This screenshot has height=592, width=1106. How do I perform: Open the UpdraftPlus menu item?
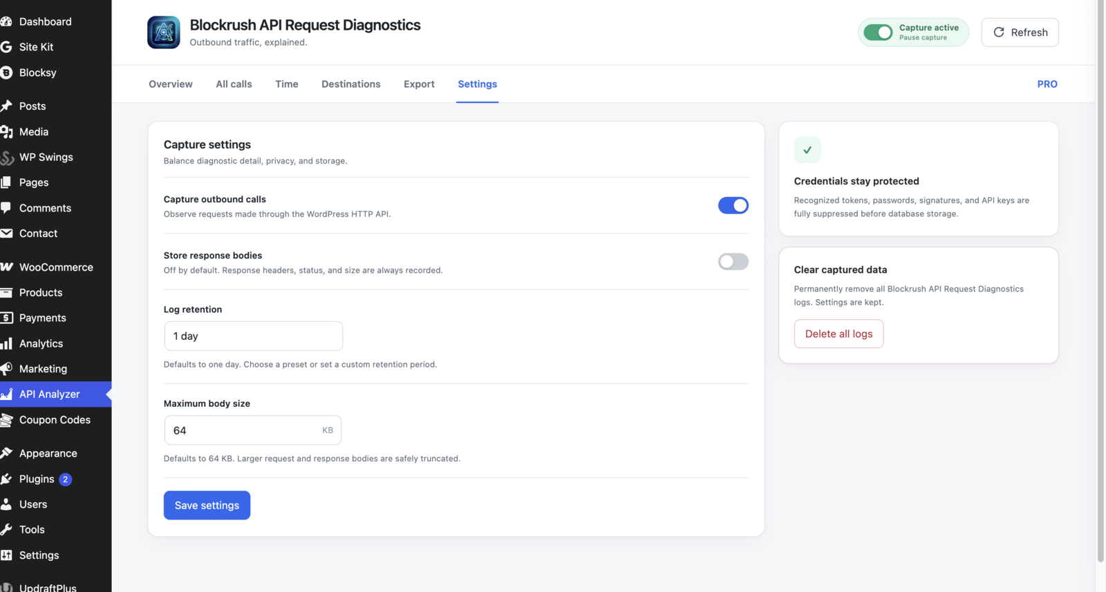pyautogui.click(x=48, y=588)
